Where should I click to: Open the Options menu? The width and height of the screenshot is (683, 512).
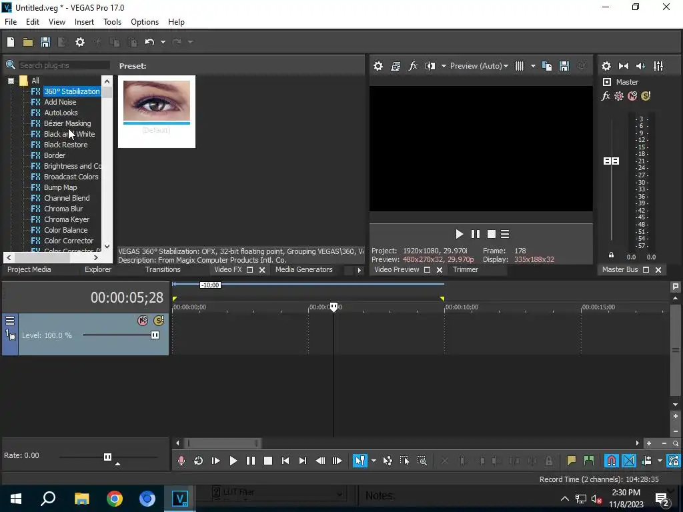pos(145,22)
